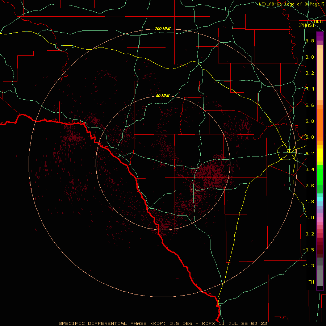
Task: Click the TH label on the color scale
Action: [x=311, y=282]
